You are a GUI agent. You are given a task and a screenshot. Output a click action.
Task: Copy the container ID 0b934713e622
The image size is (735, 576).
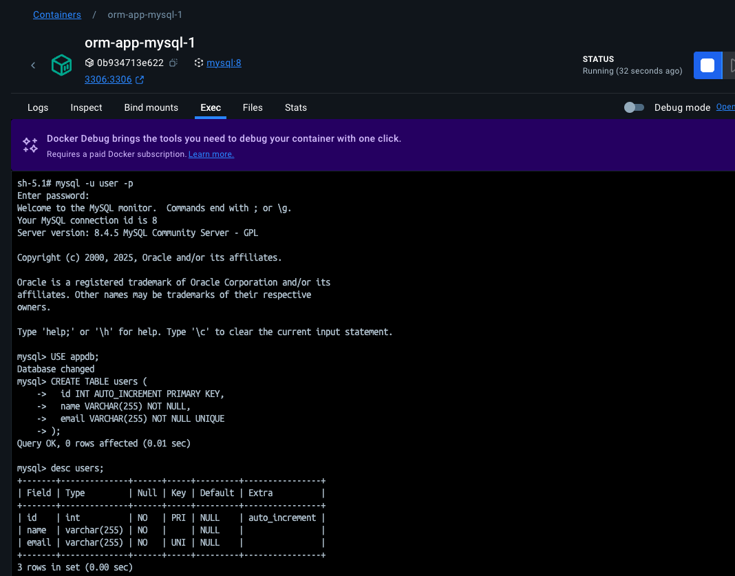[x=173, y=63]
